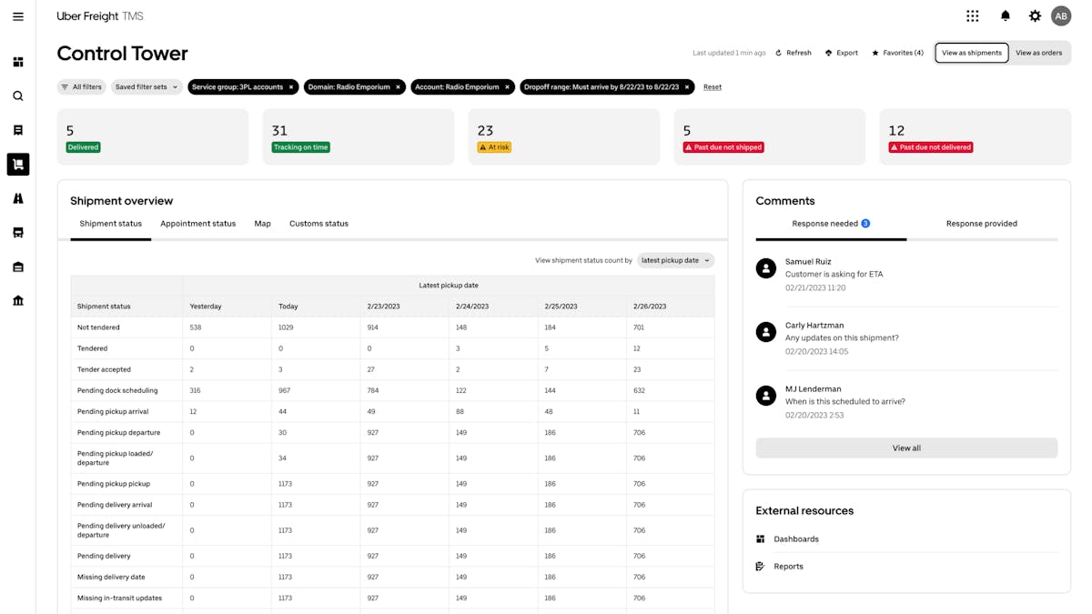
Task: Click the View all comments button
Action: 905,448
